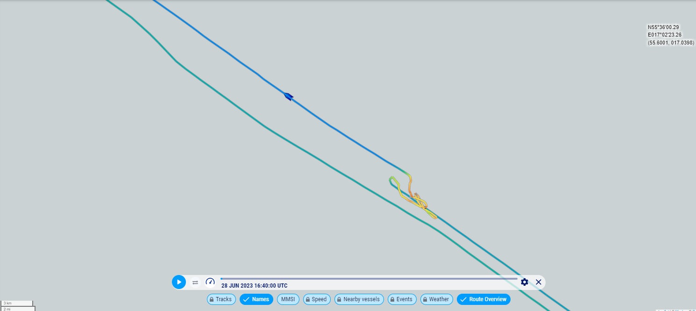The width and height of the screenshot is (696, 311).
Task: Start the track playback with the play button
Action: pos(179,282)
